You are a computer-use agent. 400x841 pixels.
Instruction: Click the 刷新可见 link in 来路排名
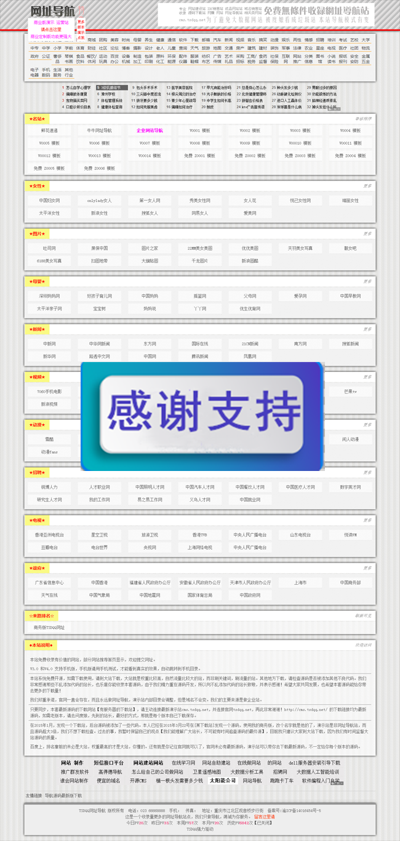[364, 616]
